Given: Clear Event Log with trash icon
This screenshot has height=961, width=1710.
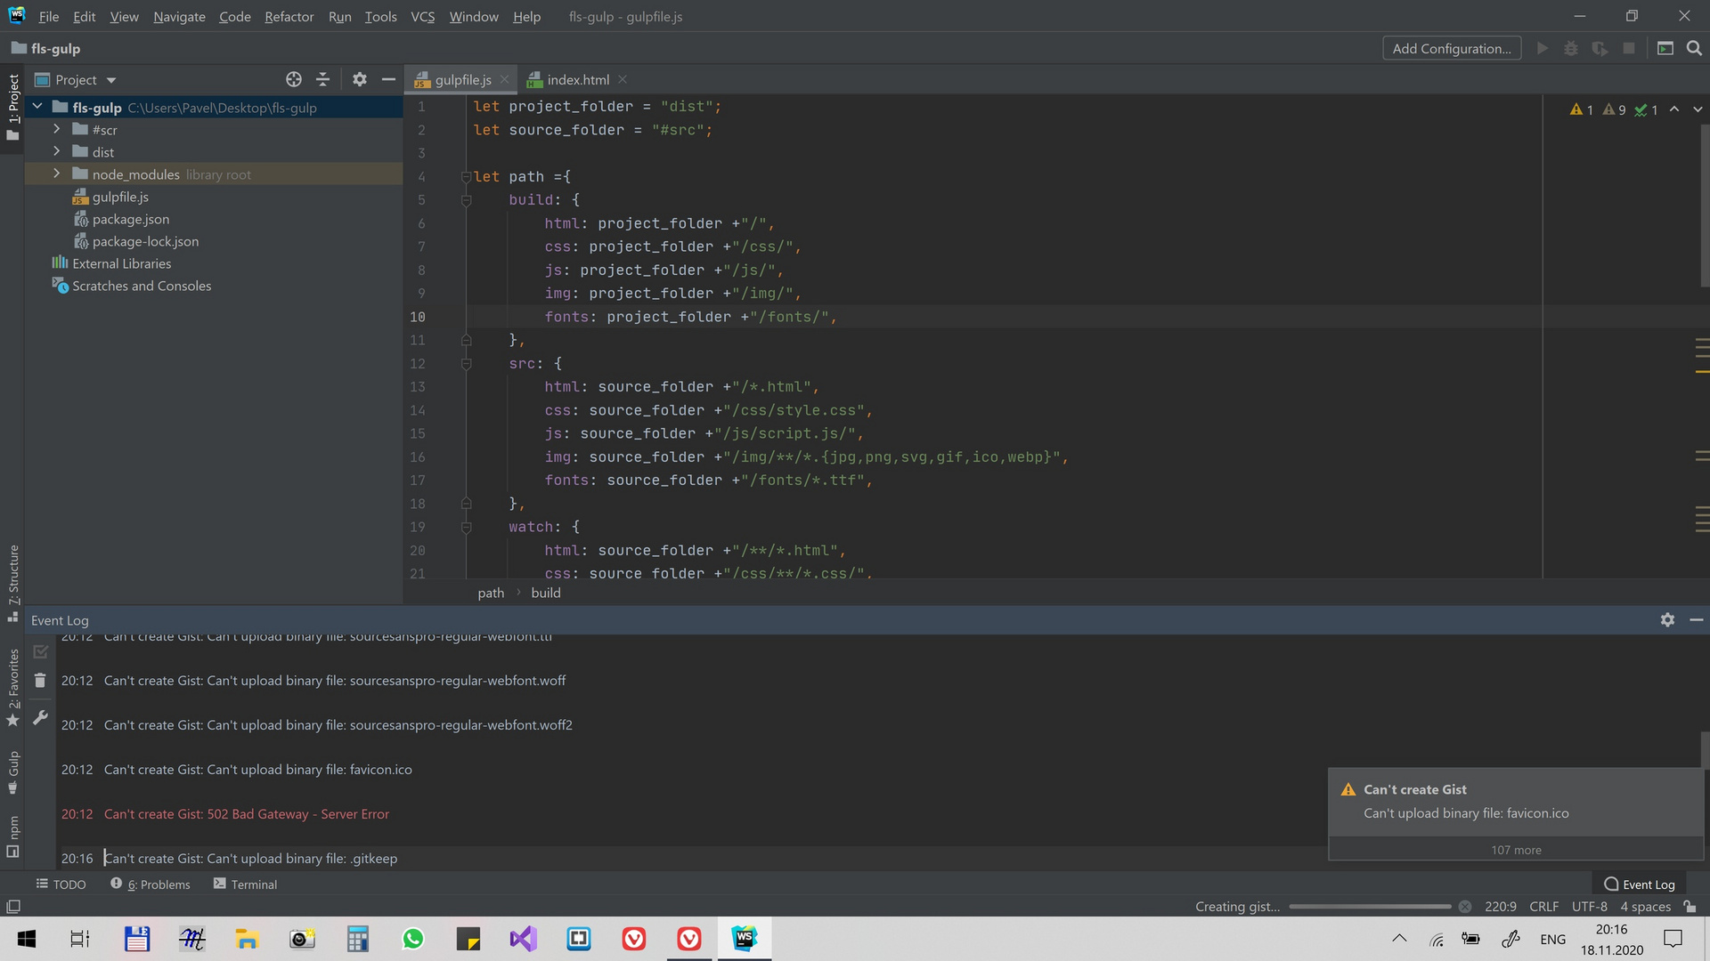Looking at the screenshot, I should coord(40,681).
